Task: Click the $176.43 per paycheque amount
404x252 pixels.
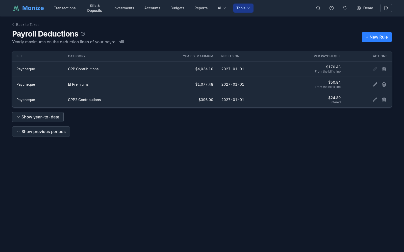Action: [333, 67]
